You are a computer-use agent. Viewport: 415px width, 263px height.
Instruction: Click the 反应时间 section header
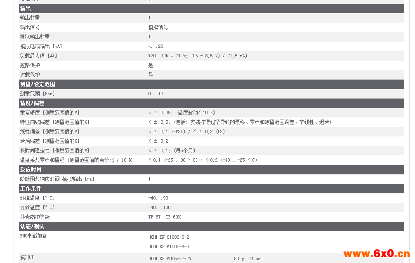tap(31, 170)
